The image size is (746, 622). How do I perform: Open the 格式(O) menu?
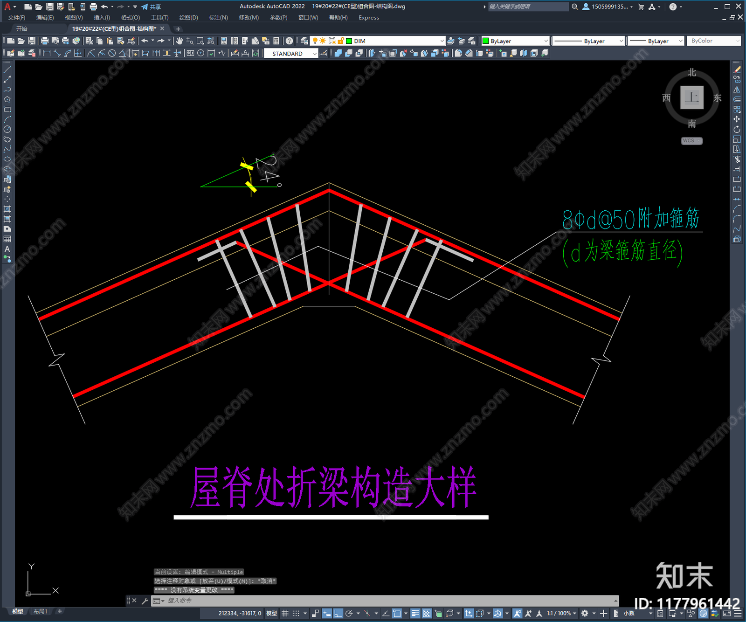[130, 18]
